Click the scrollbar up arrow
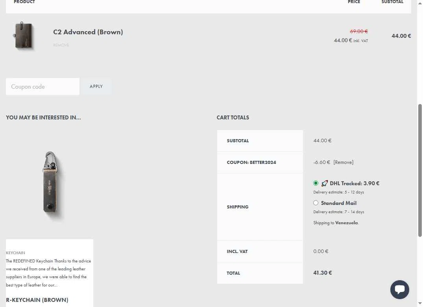Viewport: 423px width, 307px height. pyautogui.click(x=420, y=3)
